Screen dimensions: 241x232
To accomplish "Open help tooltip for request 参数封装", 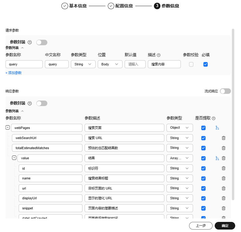I will point(30,42).
